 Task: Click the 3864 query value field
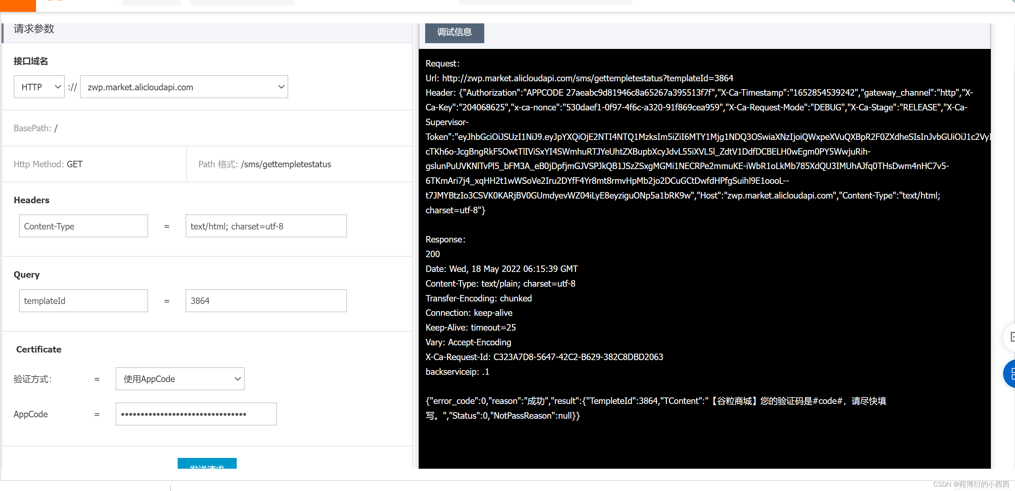click(x=266, y=301)
